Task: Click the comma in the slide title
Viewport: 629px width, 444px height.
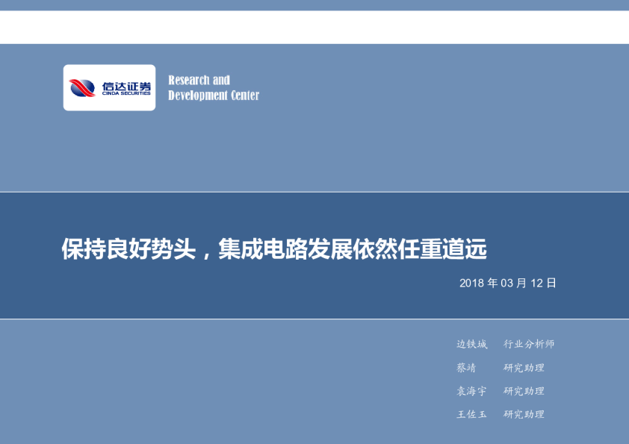Action: tap(208, 254)
